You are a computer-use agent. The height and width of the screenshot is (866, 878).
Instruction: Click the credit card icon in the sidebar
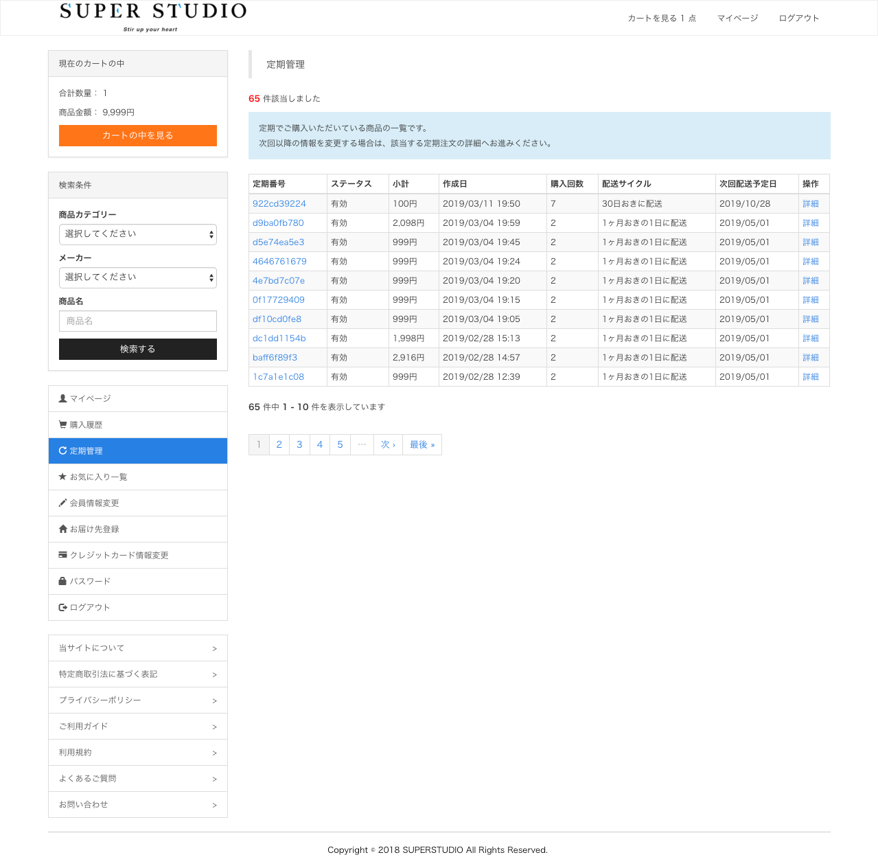tap(63, 555)
